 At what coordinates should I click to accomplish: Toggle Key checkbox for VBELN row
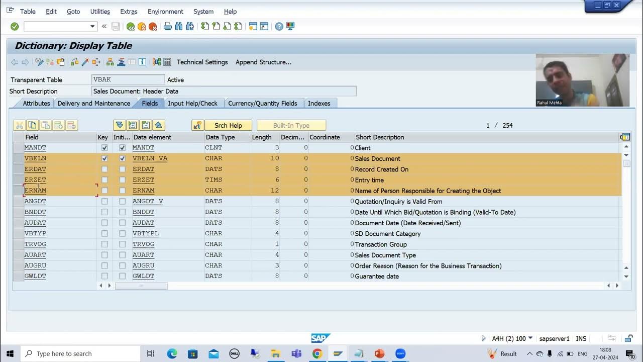(x=104, y=158)
